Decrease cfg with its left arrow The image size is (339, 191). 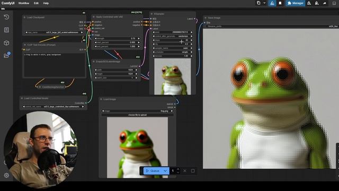[x=154, y=44]
